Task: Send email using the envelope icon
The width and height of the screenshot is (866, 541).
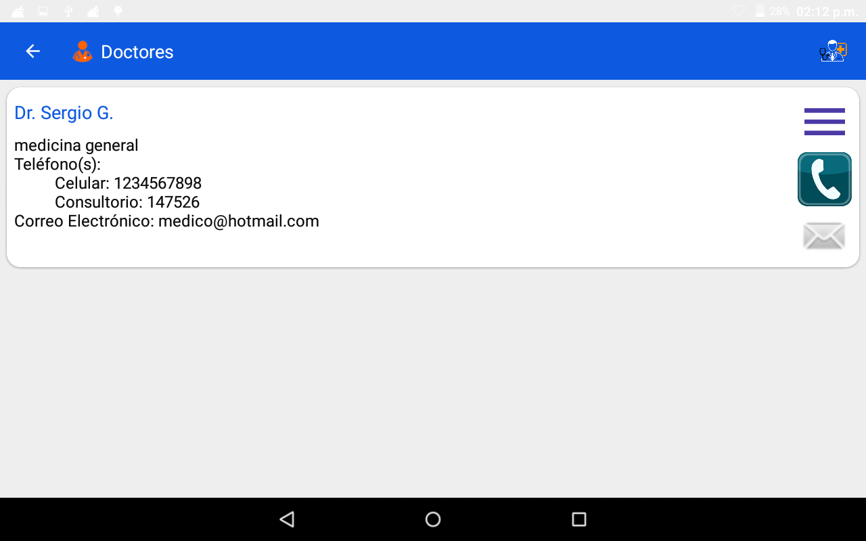Action: click(824, 236)
